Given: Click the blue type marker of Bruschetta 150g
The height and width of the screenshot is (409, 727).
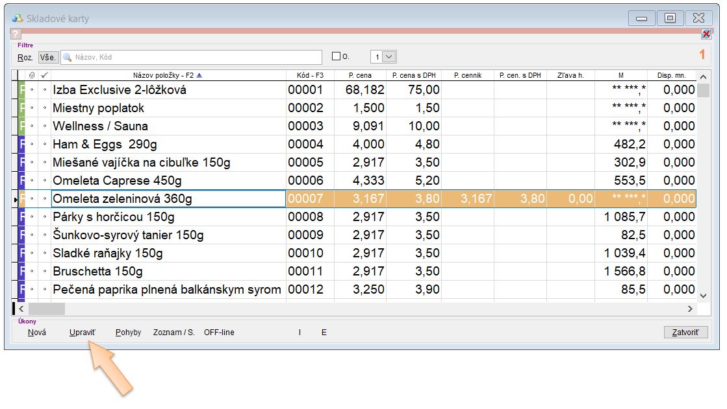Looking at the screenshot, I should (x=21, y=272).
